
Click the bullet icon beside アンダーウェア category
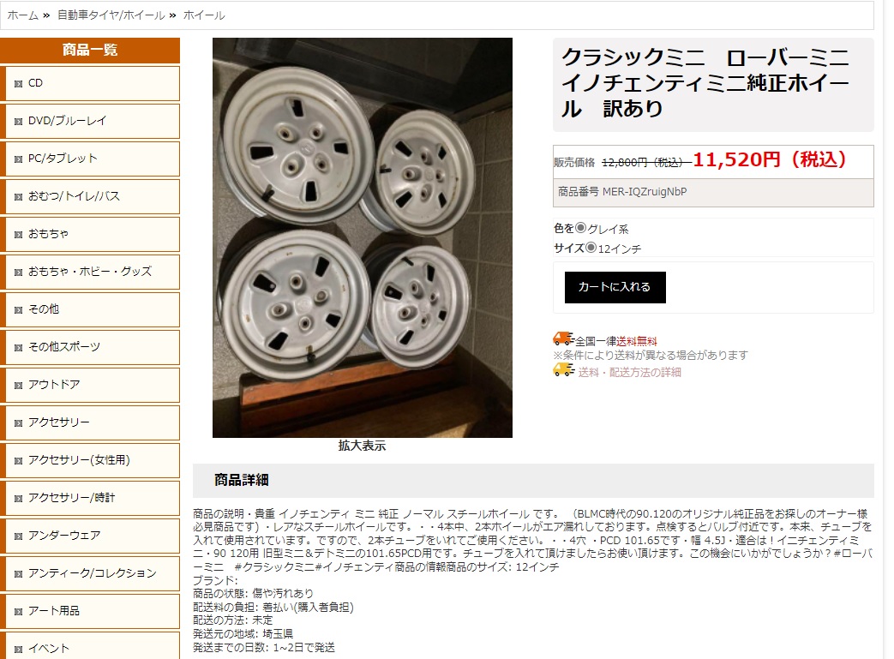point(18,536)
